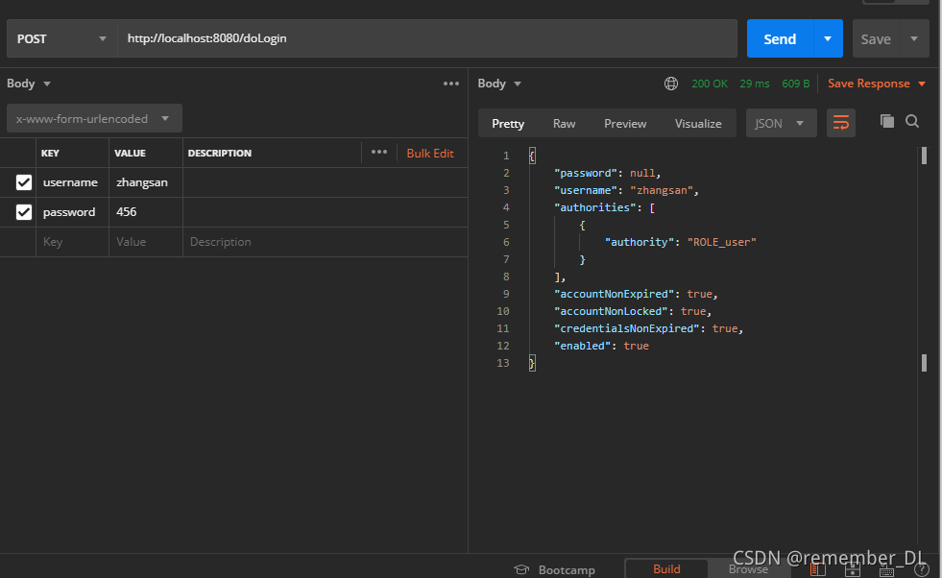Open search in the response body
Screen dimensions: 942x578
(912, 121)
